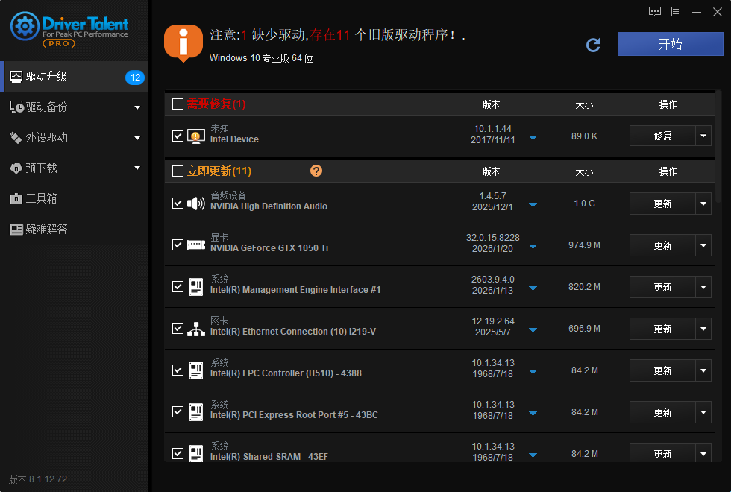Click the peripheral driver plug icon
This screenshot has height=492, width=731.
(x=16, y=137)
